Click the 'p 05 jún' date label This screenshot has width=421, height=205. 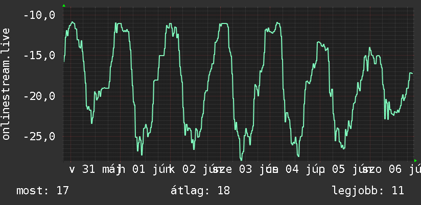[x=345, y=170]
